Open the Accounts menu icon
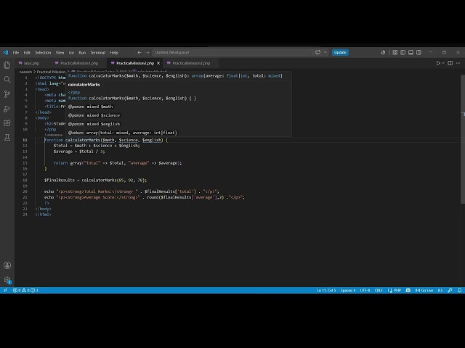This screenshot has height=348, width=465. (7, 265)
